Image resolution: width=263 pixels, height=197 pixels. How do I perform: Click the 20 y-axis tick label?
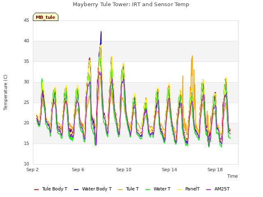pyautogui.click(x=26, y=123)
